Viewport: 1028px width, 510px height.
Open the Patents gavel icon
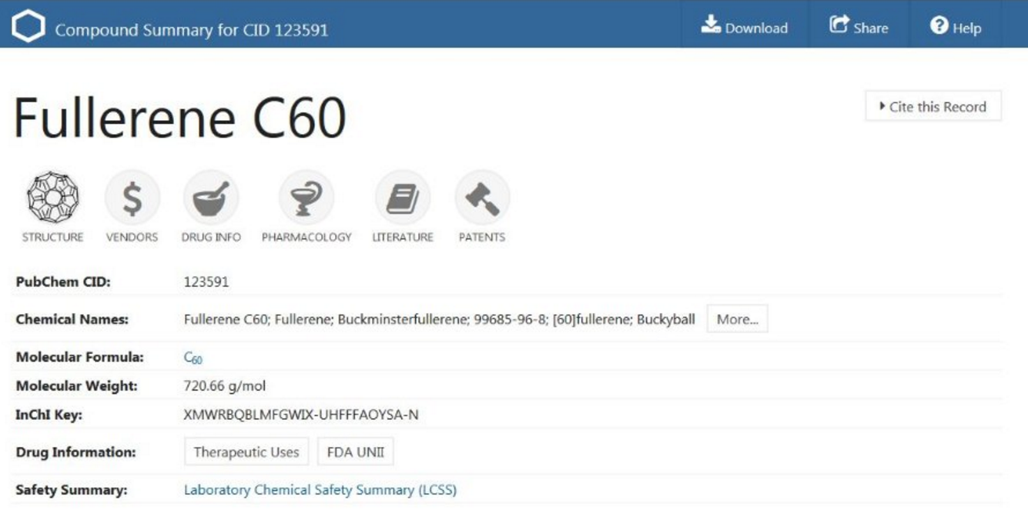[x=482, y=198]
